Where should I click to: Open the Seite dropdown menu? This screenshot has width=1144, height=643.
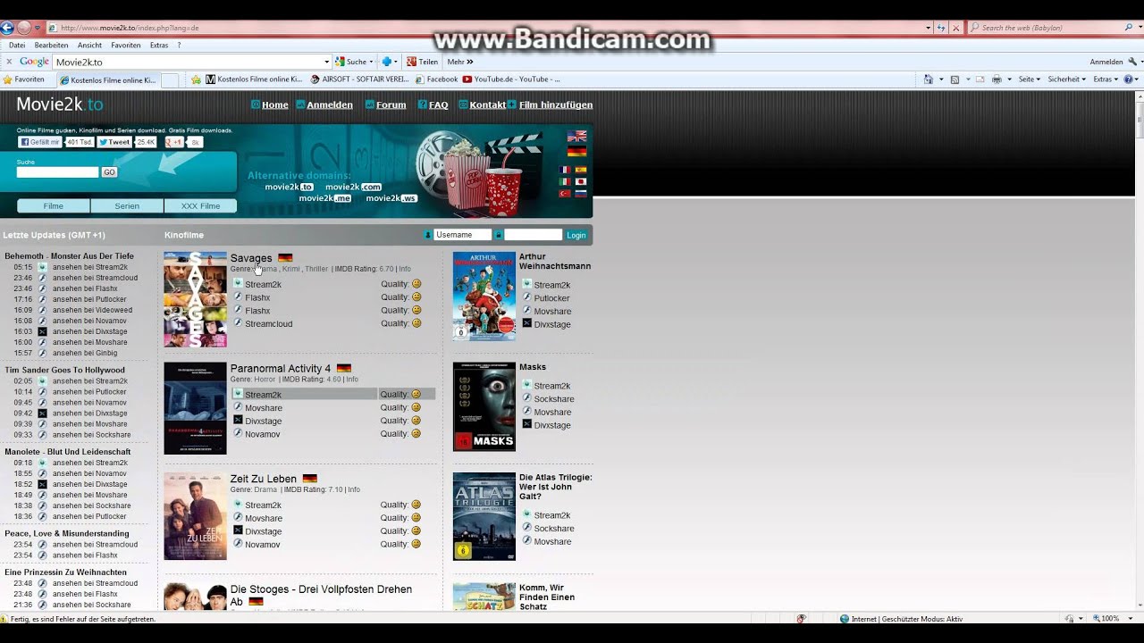1030,79
